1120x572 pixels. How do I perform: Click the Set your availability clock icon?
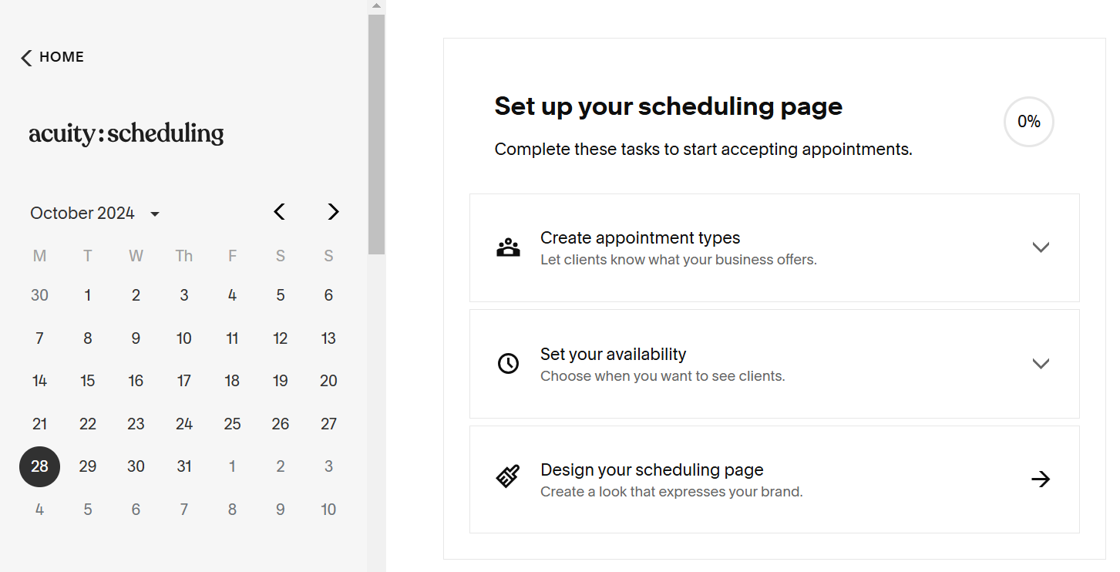point(508,363)
